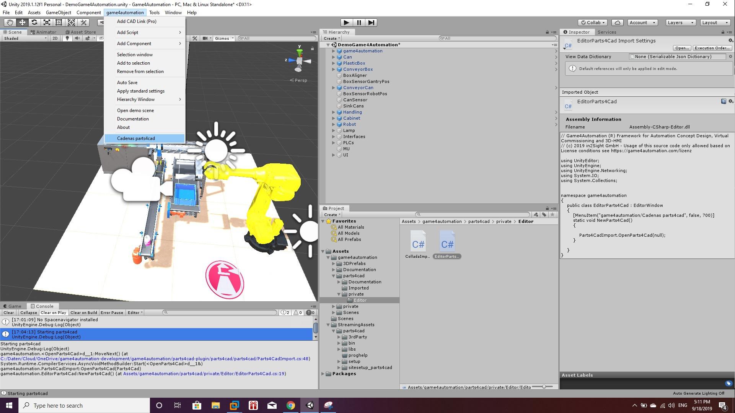Screen dimensions: 735x413
Task: Select the Rect transform tool
Action: point(59,23)
